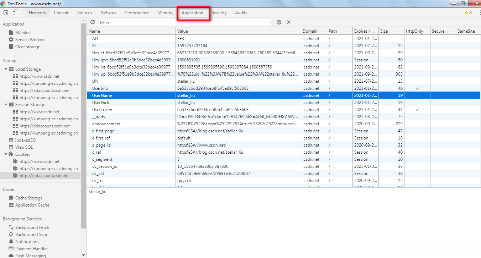
Task: Open the Audits tab
Action: (241, 13)
